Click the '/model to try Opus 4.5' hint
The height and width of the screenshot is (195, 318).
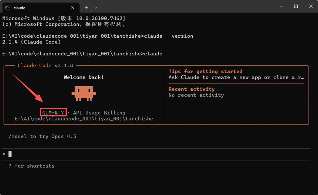(42, 136)
